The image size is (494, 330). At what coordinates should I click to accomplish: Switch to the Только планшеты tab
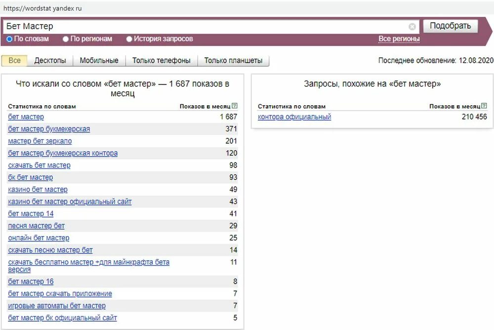(233, 60)
